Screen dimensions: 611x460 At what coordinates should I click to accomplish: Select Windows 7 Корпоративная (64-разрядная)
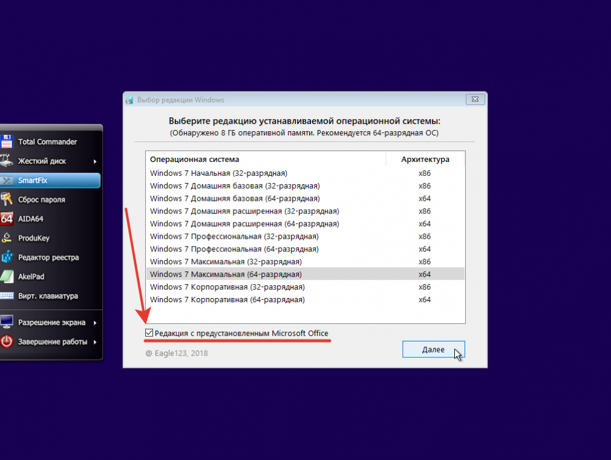(x=305, y=300)
